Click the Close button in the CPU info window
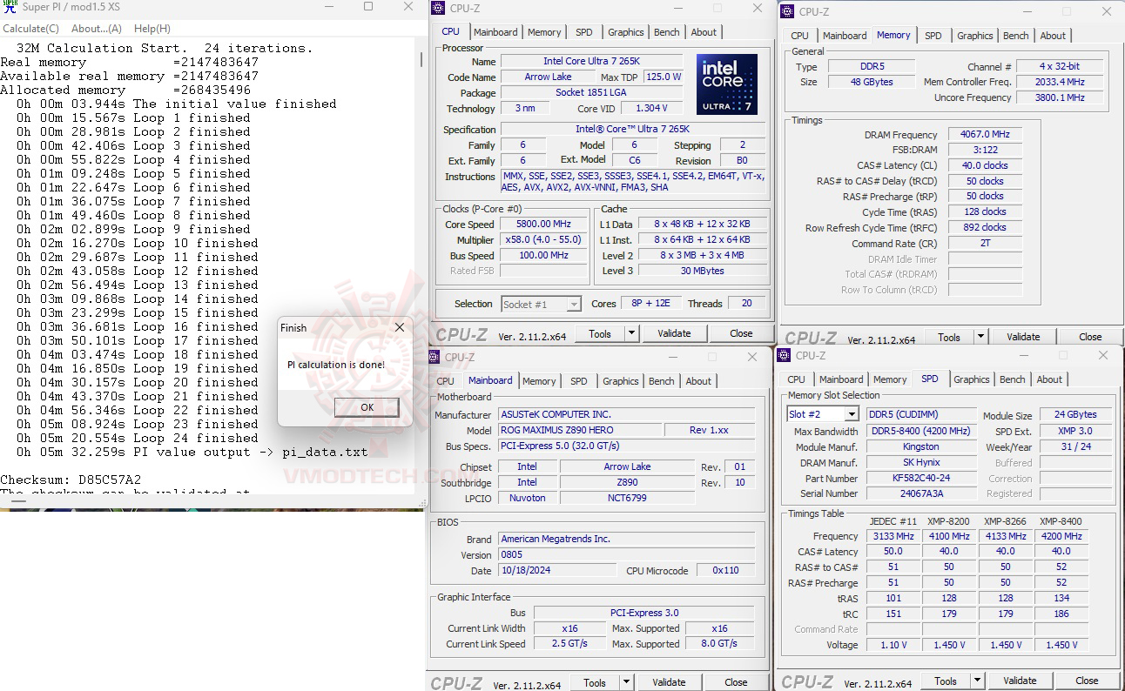1125x691 pixels. click(741, 333)
